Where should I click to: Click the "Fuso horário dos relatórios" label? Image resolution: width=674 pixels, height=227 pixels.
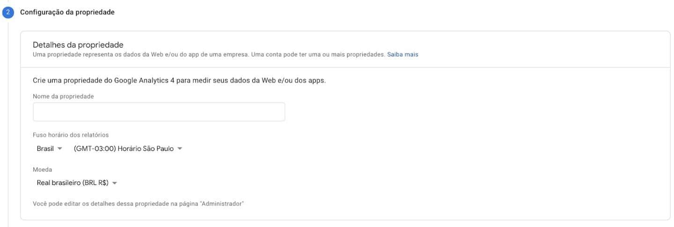tap(71, 135)
